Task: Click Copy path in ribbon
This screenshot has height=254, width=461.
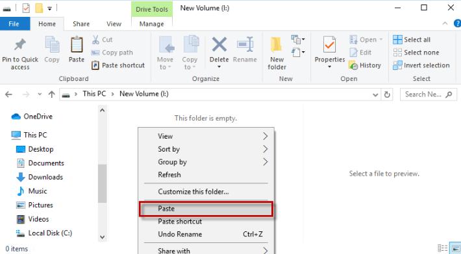Action: point(112,52)
